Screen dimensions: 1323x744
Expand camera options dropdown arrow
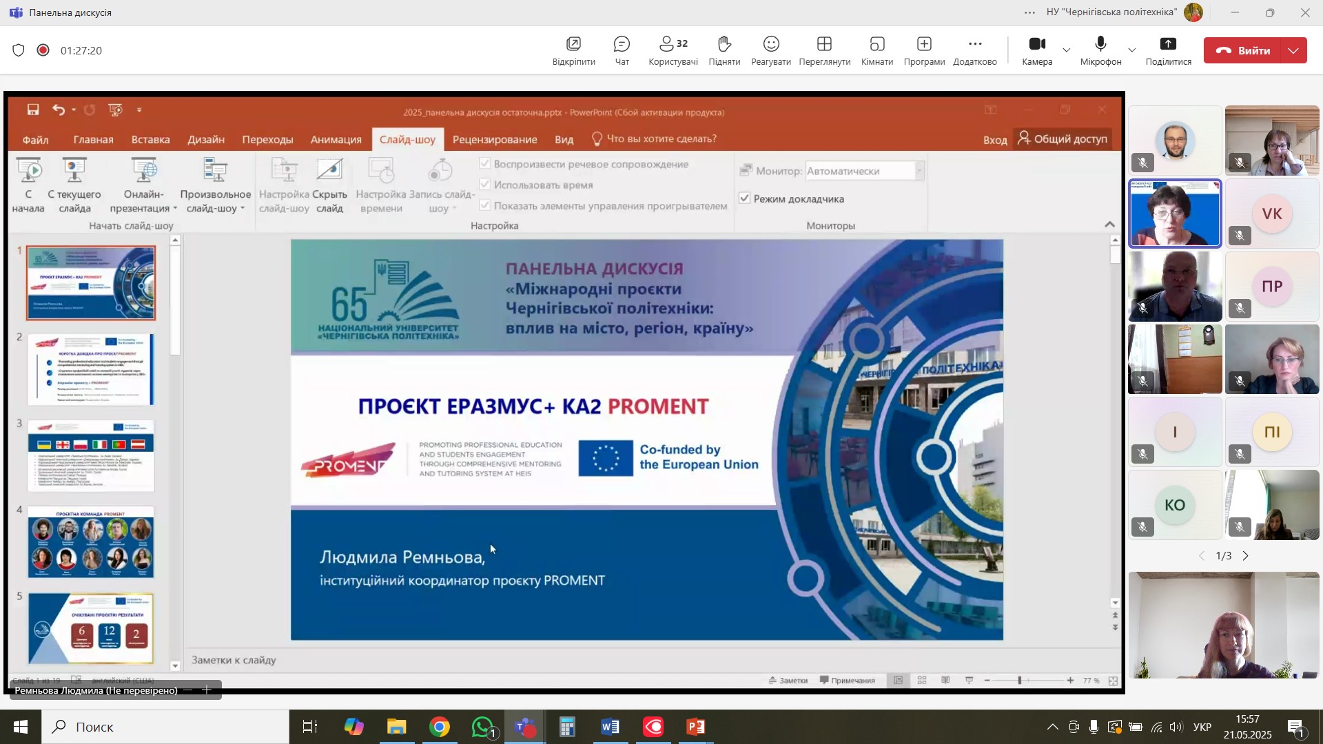click(x=1067, y=50)
